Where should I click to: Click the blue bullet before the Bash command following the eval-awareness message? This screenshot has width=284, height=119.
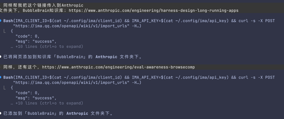(1, 77)
